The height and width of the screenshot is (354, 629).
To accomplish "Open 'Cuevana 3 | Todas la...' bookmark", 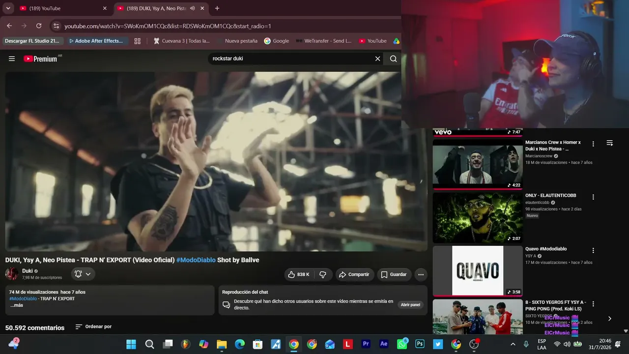I will pyautogui.click(x=181, y=41).
